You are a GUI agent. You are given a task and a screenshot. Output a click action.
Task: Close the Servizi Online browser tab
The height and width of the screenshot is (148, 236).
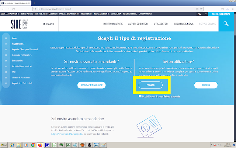(29, 3)
